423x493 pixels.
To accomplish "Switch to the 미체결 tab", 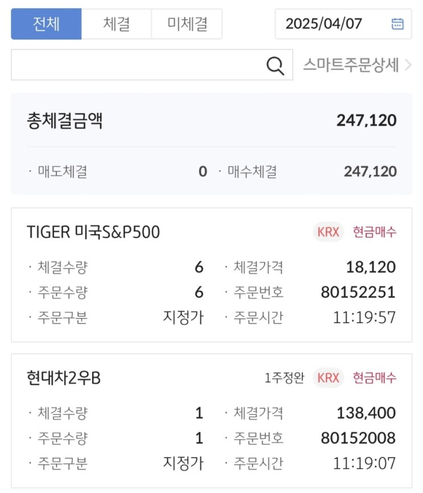I will pyautogui.click(x=187, y=23).
